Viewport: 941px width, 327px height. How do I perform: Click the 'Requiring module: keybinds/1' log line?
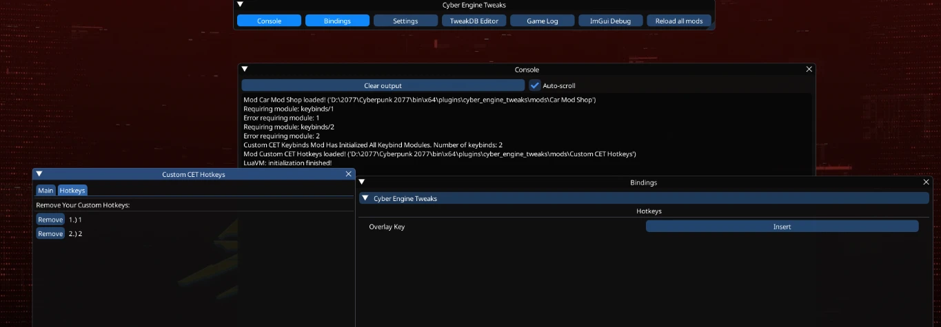click(x=288, y=109)
